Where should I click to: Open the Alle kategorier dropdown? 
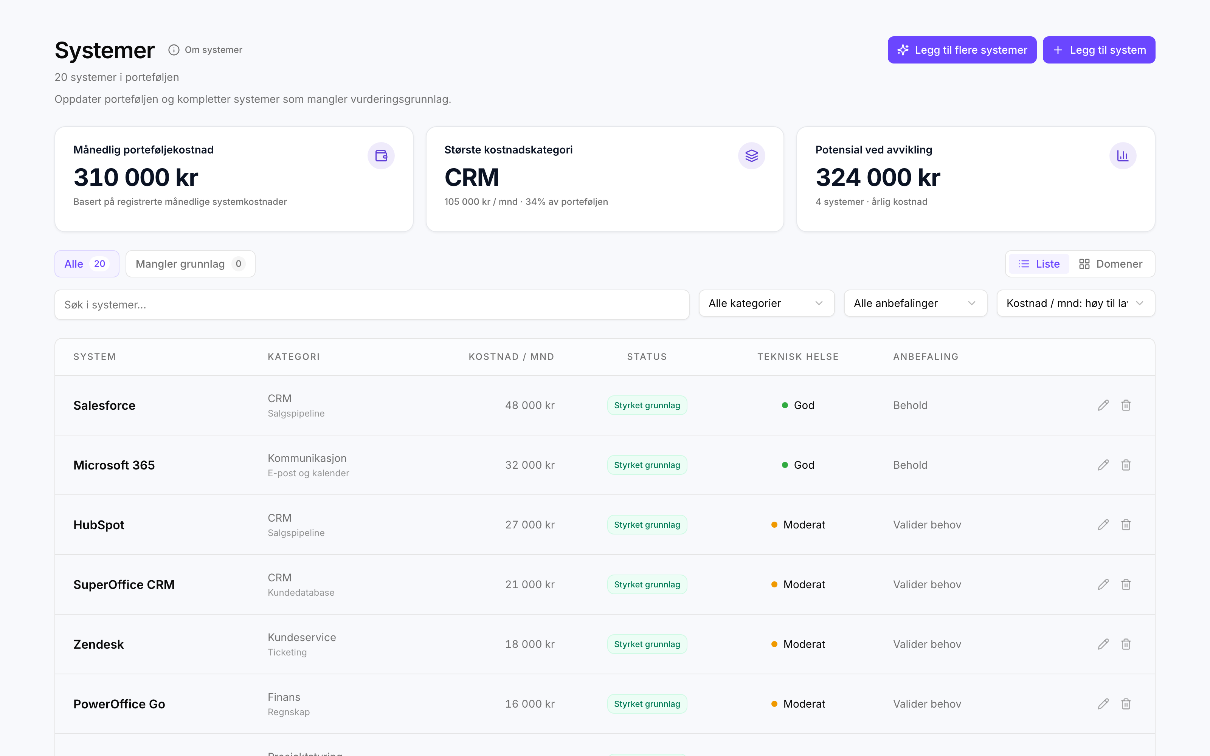pyautogui.click(x=766, y=303)
